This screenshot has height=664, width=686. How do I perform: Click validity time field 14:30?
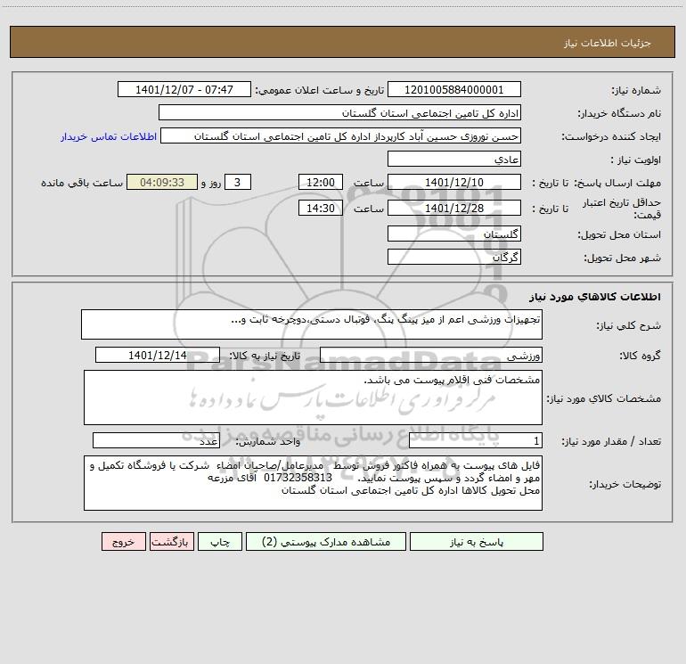click(x=320, y=208)
